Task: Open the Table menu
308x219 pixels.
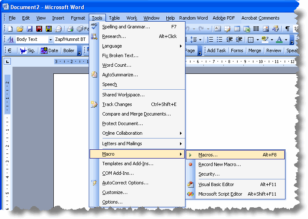Action: click(114, 18)
